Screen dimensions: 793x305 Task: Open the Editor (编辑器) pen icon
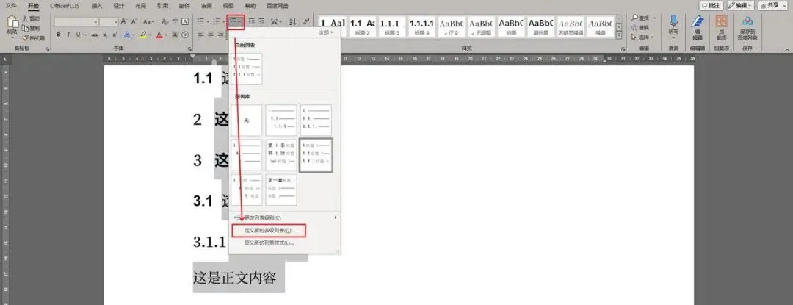click(x=698, y=21)
